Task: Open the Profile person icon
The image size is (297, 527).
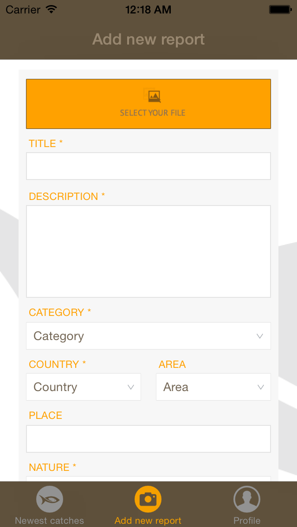Action: click(x=247, y=500)
